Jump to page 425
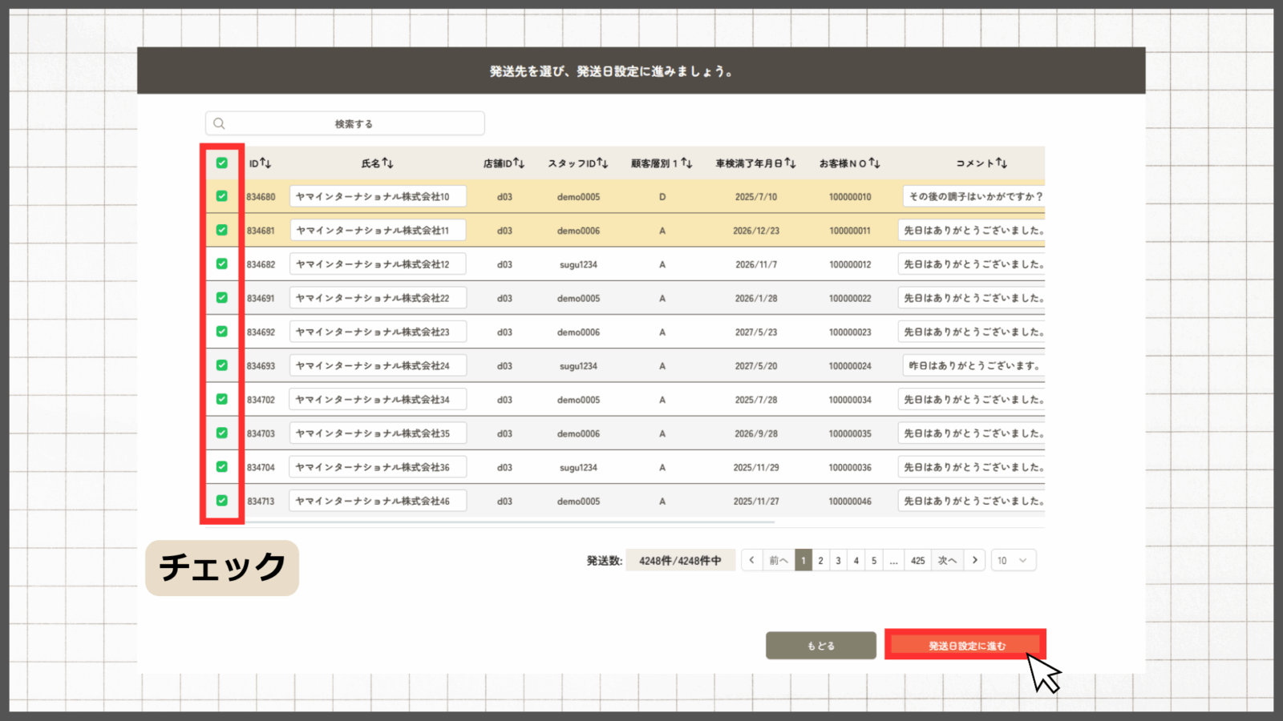Screen dimensions: 1283x721 click(x=917, y=560)
